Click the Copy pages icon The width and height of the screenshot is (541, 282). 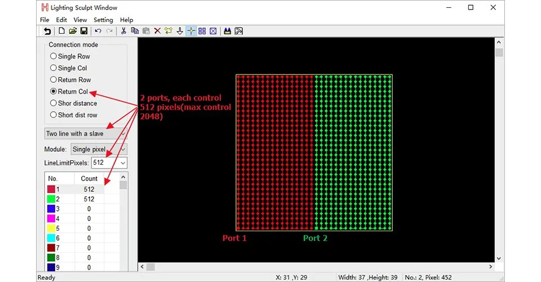coord(135,31)
